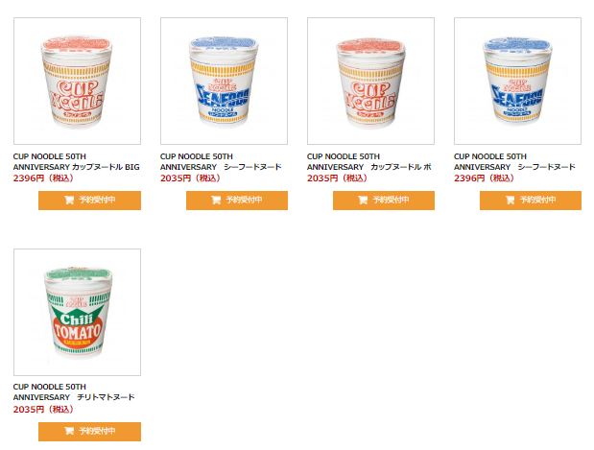Click cart icon under first Seafood Noodle 2035円

(216, 200)
